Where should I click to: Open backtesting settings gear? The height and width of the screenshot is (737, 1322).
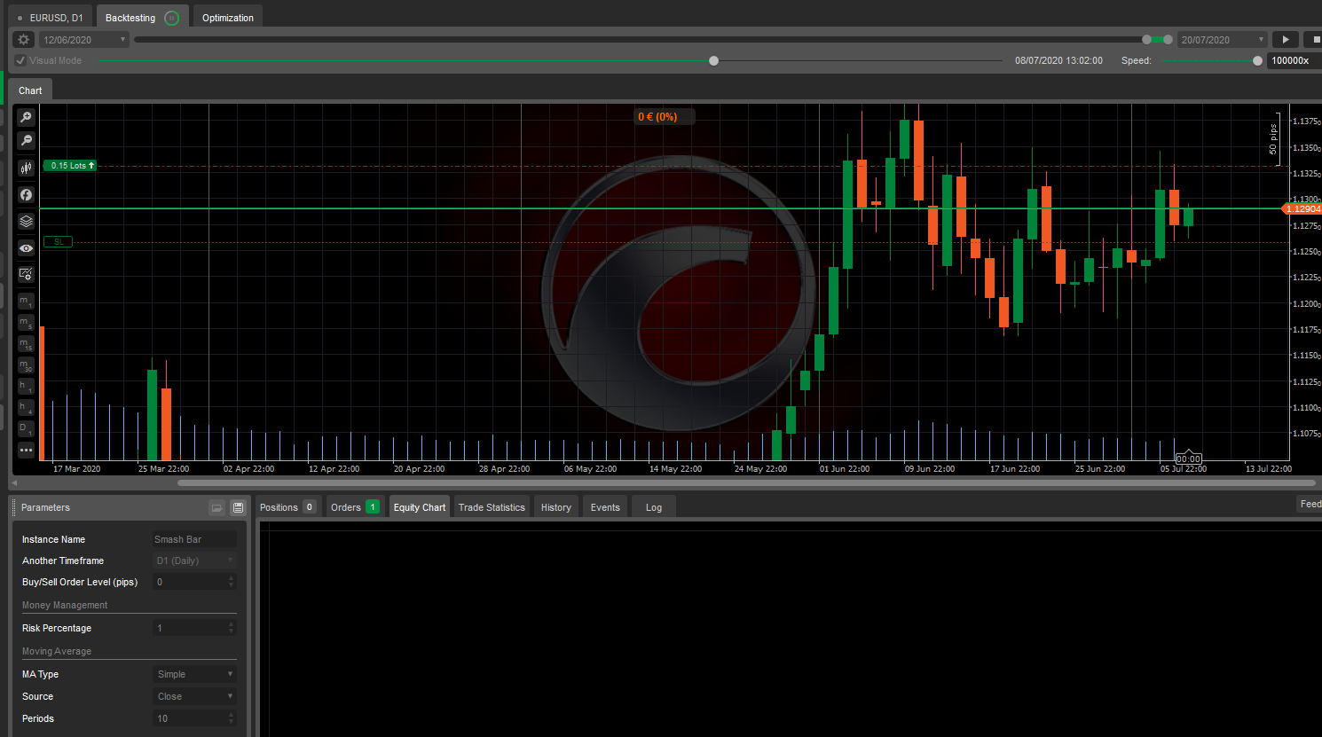(x=24, y=40)
